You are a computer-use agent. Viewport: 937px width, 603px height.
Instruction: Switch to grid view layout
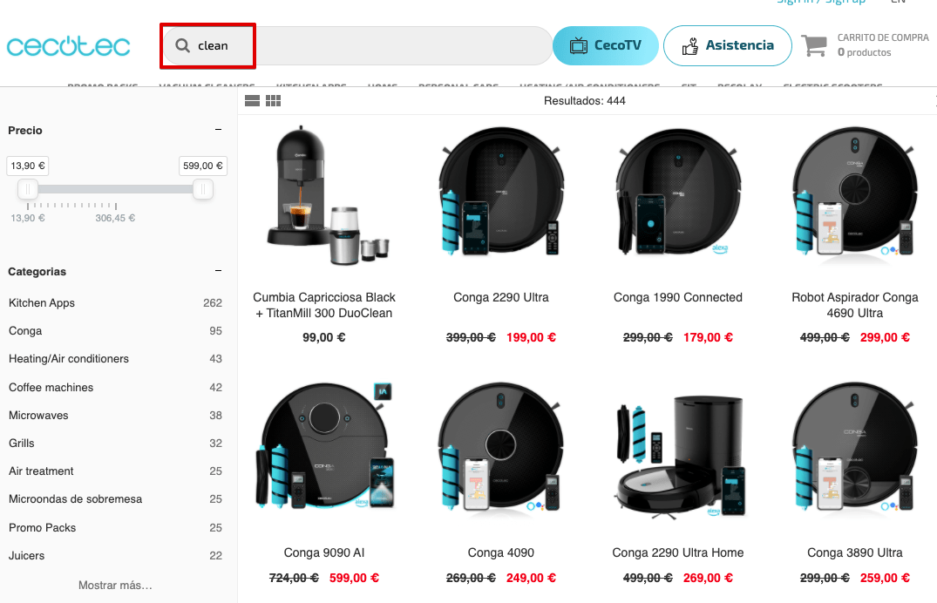click(x=273, y=101)
